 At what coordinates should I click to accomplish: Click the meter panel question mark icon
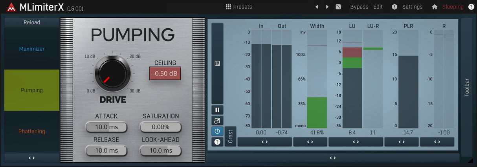(x=217, y=141)
